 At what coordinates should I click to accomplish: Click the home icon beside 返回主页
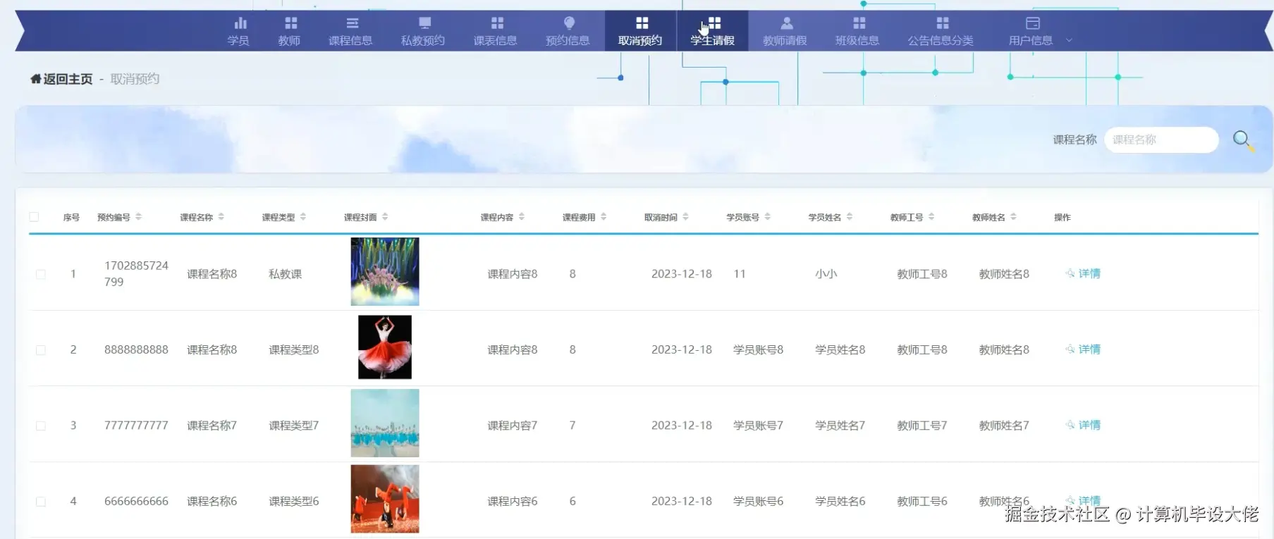point(35,79)
